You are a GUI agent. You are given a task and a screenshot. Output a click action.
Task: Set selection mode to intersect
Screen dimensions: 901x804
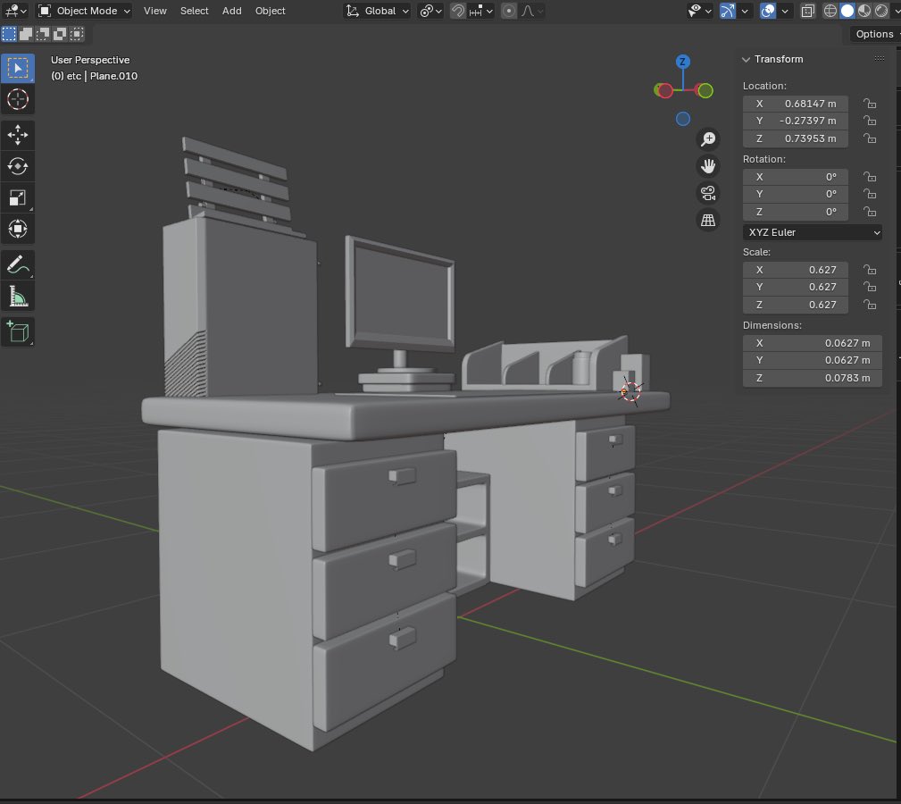pos(77,34)
